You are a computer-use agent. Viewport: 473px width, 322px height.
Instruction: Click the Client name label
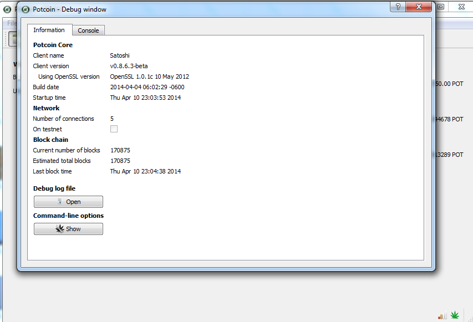[x=48, y=55]
